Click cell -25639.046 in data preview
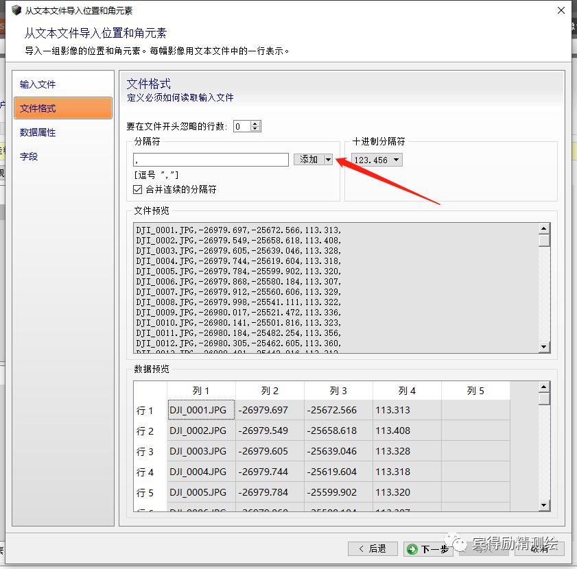The image size is (577, 569). point(338,451)
